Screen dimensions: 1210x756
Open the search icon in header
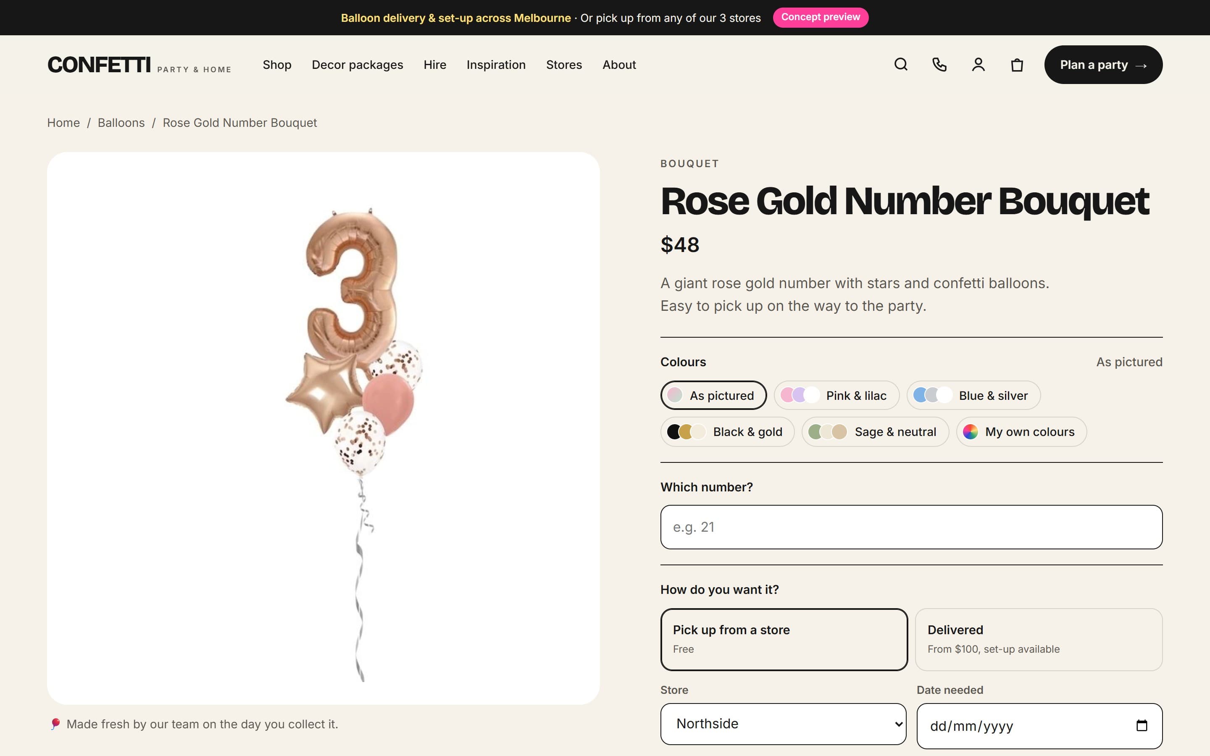point(900,65)
